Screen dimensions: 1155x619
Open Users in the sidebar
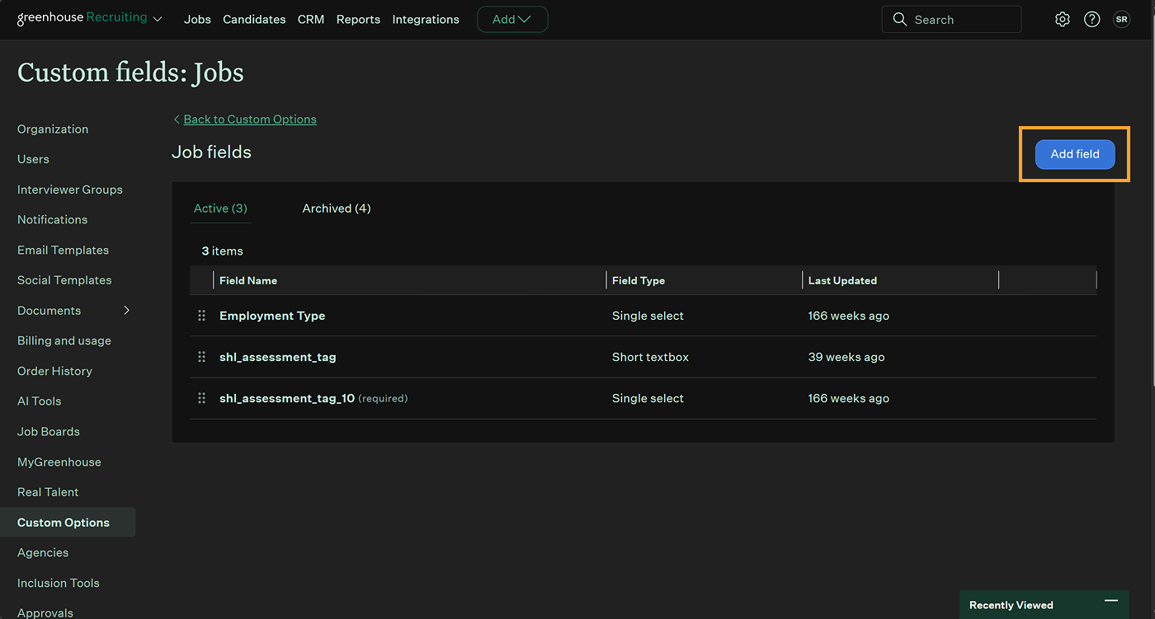click(x=33, y=159)
